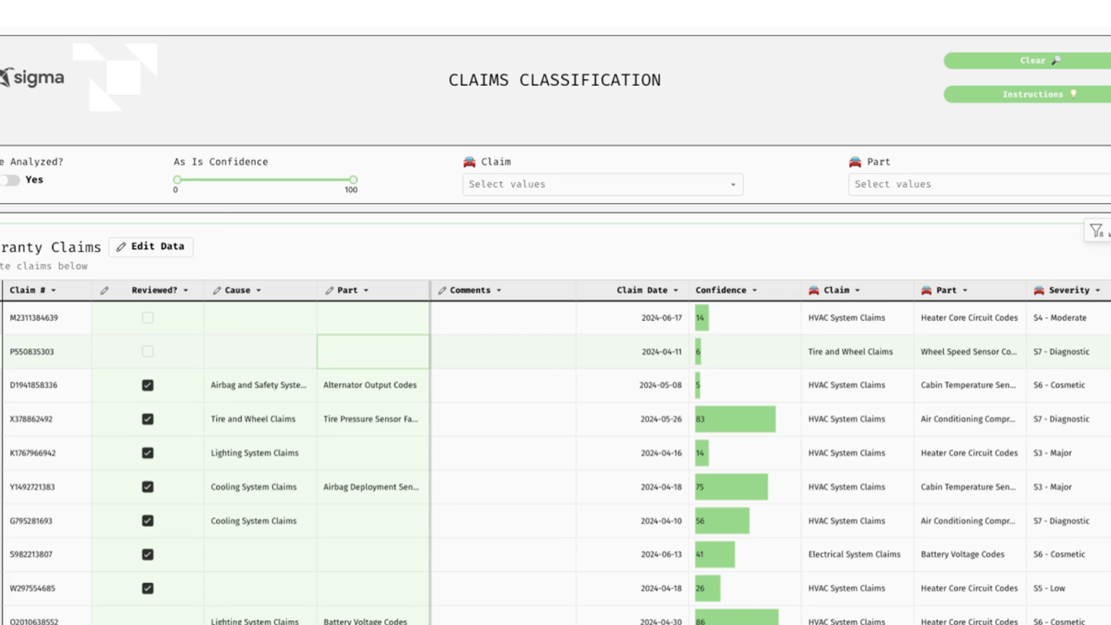Open the Part Select values dropdown

tap(979, 185)
